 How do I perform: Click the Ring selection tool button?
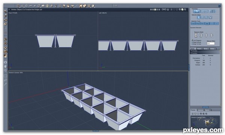[198, 24]
